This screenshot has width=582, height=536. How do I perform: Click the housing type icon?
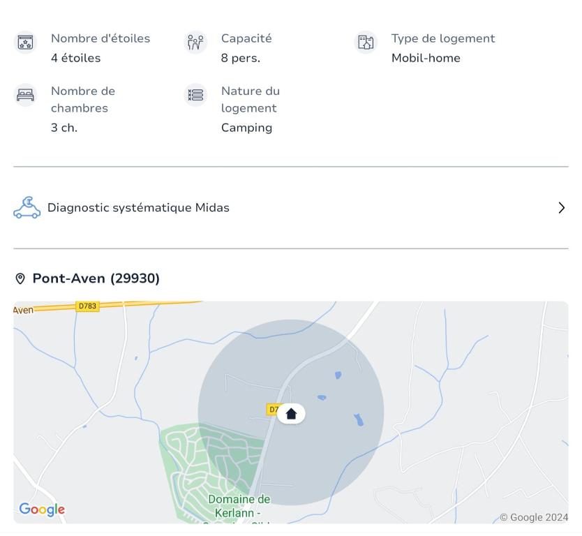point(366,43)
